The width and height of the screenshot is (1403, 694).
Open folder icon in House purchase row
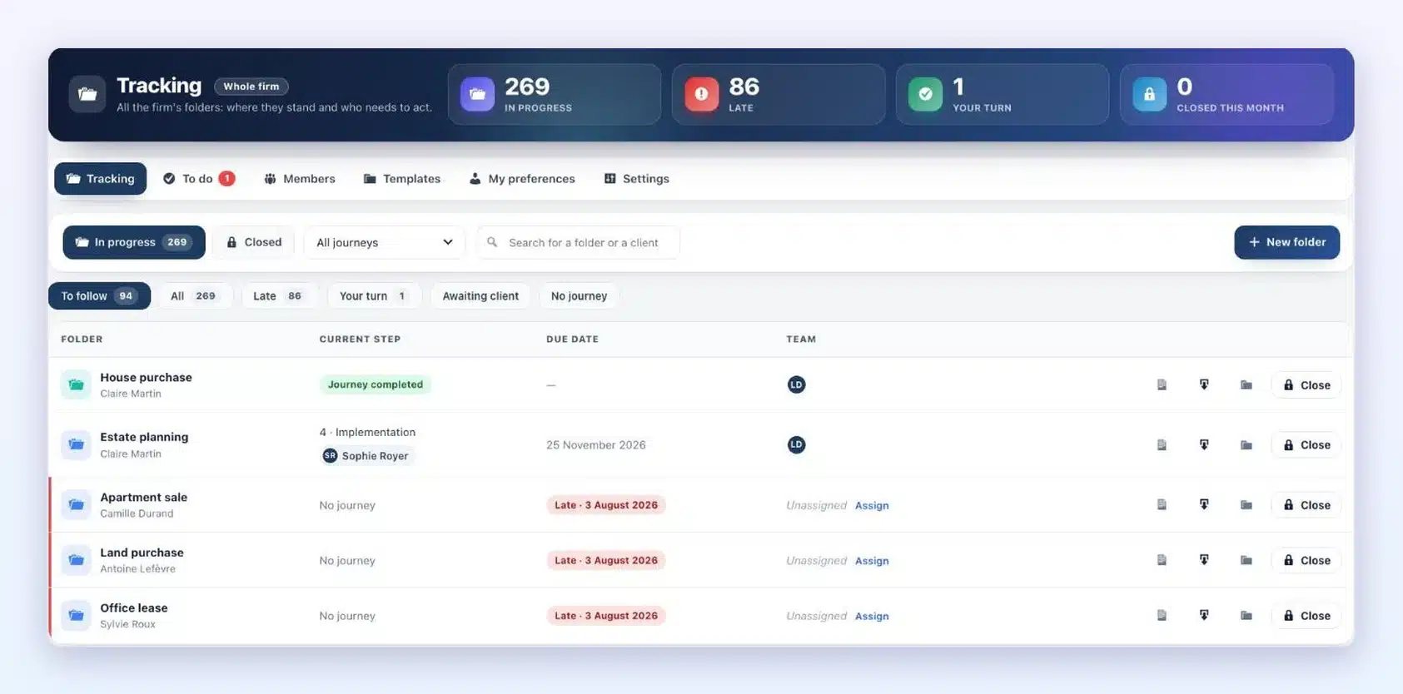point(1246,384)
